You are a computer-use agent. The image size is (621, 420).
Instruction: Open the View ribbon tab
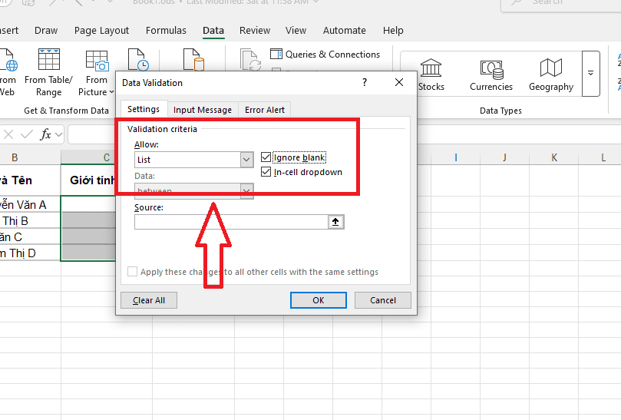point(296,31)
